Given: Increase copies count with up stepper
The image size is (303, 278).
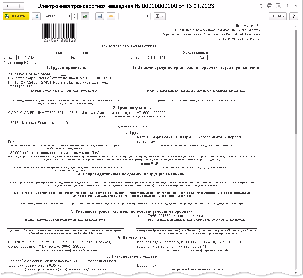Looking at the screenshot, I should (x=75, y=15).
